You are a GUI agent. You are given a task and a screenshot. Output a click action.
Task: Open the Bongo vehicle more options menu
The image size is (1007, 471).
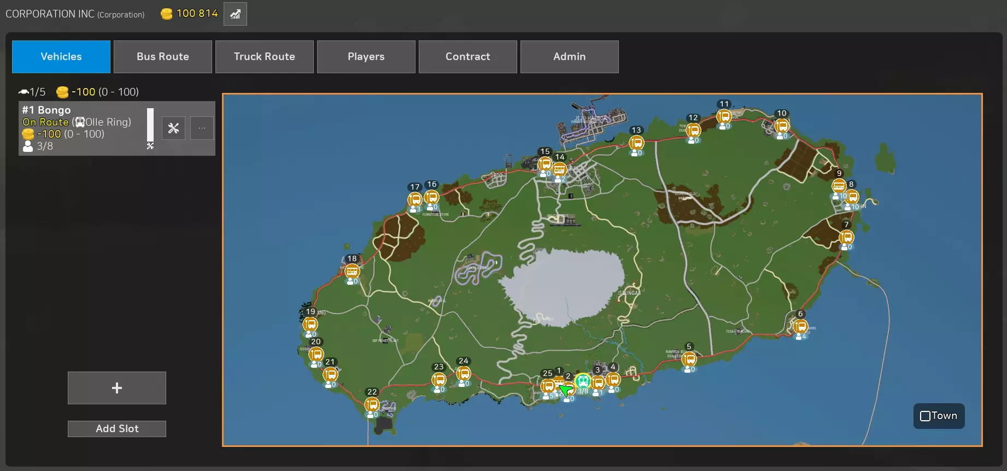(202, 128)
